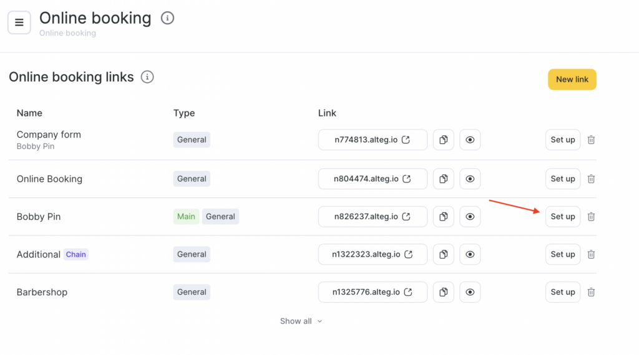Copy the n804474.alteg.io link
639x355 pixels.
443,179
